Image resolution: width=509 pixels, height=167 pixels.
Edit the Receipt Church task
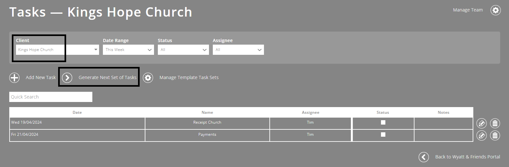pyautogui.click(x=482, y=123)
